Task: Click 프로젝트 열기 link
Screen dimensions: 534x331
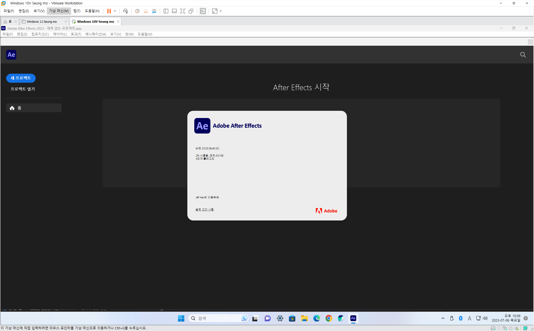Action: click(22, 89)
